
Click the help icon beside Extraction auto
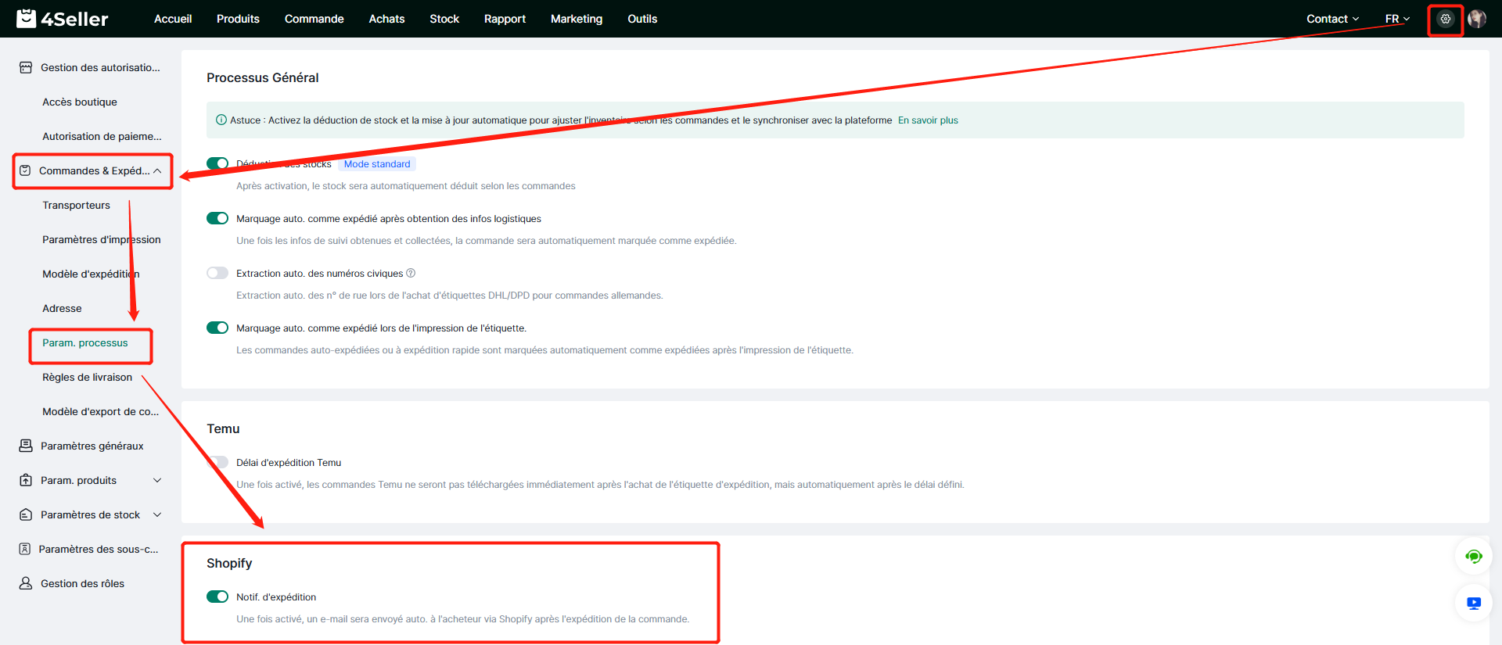(411, 273)
